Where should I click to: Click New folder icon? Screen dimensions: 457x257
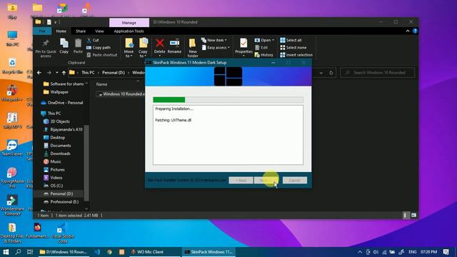pyautogui.click(x=192, y=43)
